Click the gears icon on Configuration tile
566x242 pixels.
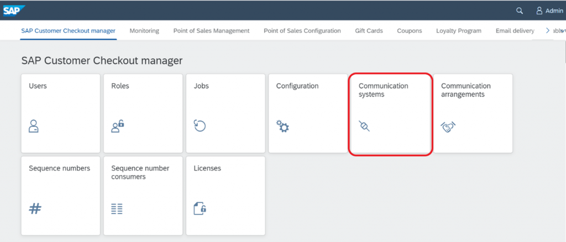pos(282,127)
